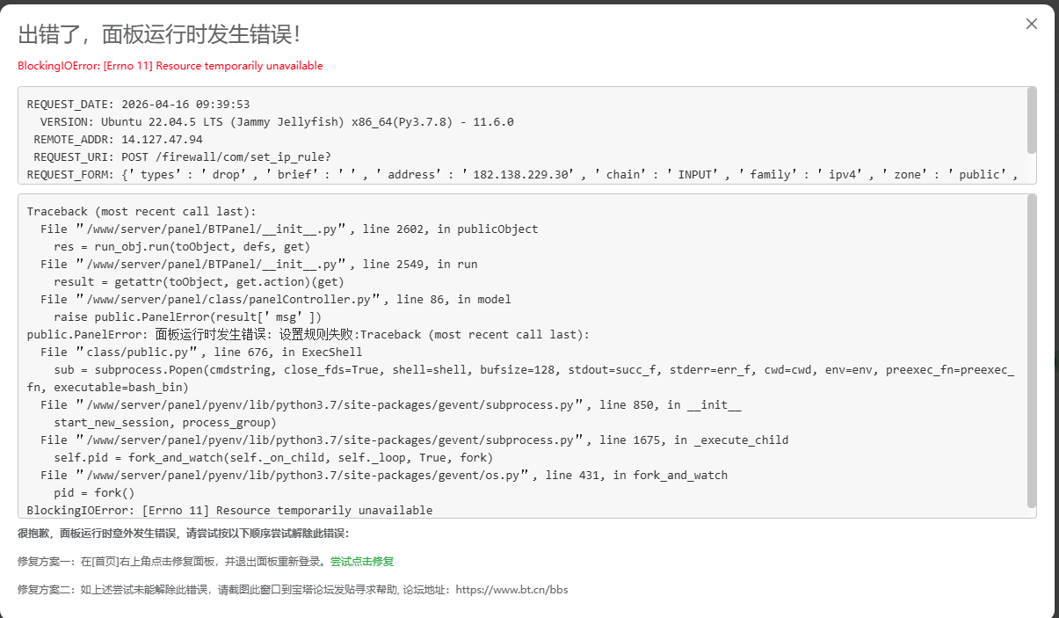The width and height of the screenshot is (1059, 618).
Task: Click the ExecShell line from class/public.py
Action: point(202,352)
